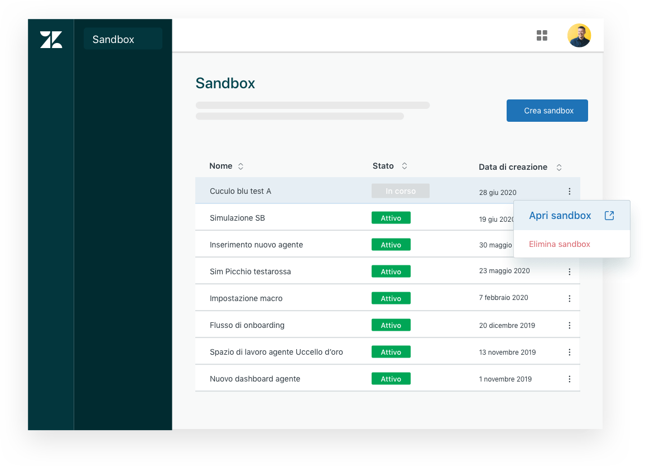Open the kebab menu for Flusso di onboarding
Viewport: 645px width, 467px height.
tap(570, 325)
